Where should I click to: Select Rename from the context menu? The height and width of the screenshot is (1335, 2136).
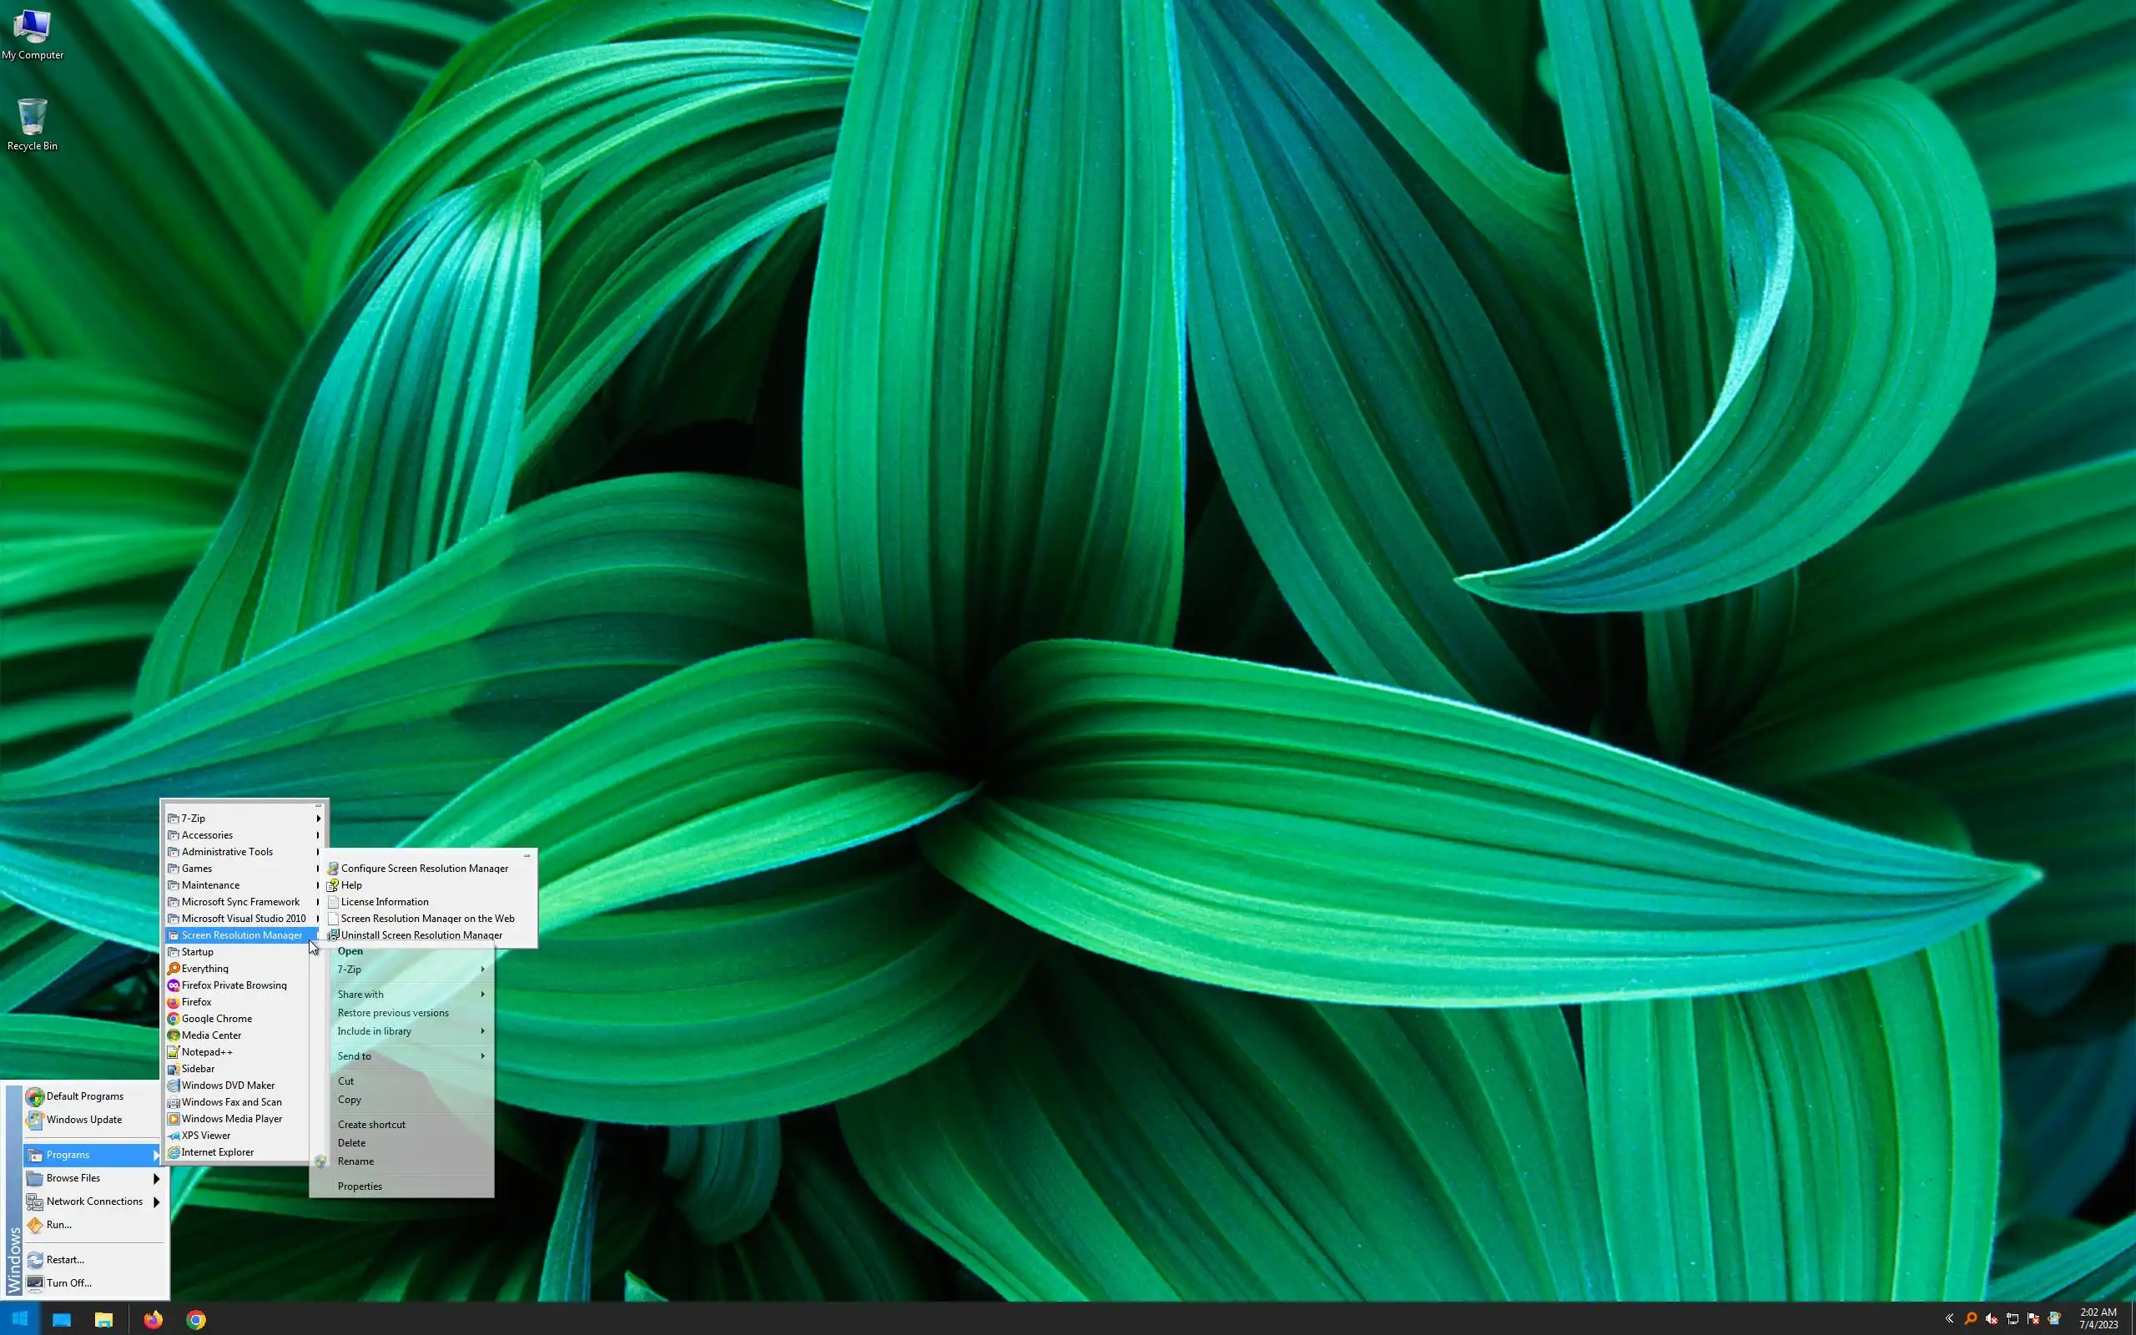[355, 1161]
